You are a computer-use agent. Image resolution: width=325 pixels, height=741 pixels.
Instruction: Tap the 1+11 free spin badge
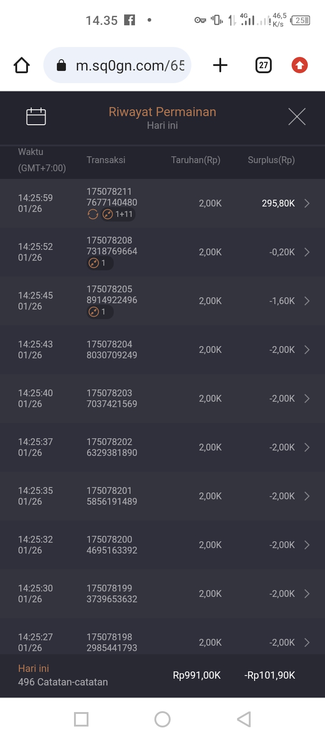click(118, 214)
